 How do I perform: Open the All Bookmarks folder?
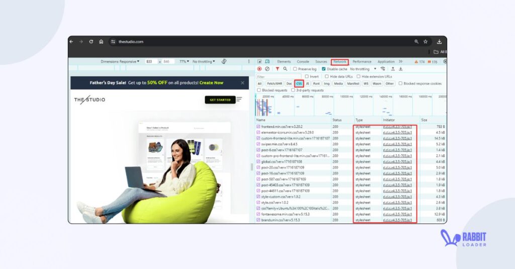pos(440,52)
